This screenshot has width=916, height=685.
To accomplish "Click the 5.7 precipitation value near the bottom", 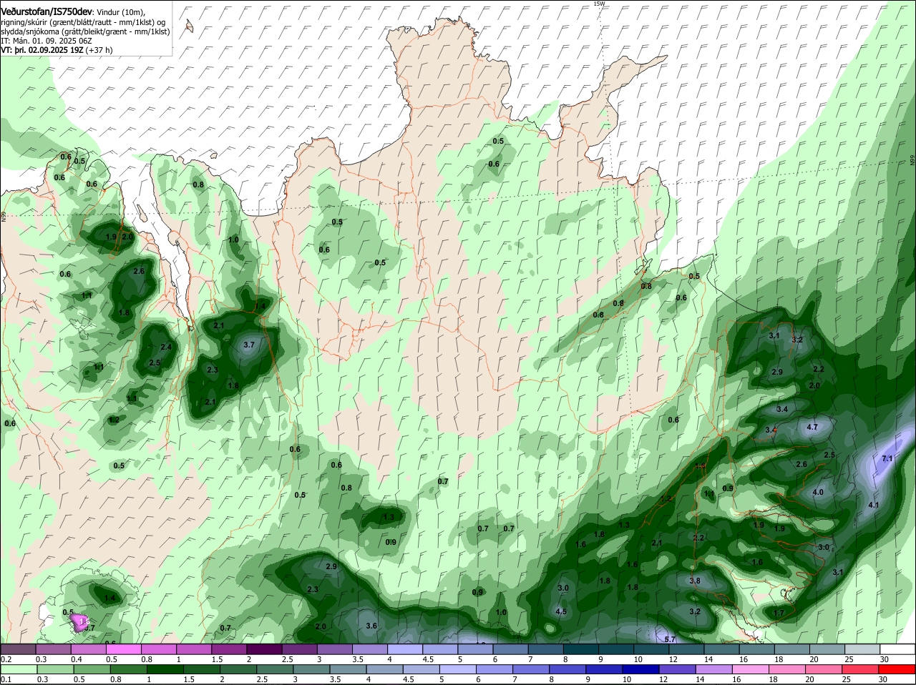I will coord(671,639).
